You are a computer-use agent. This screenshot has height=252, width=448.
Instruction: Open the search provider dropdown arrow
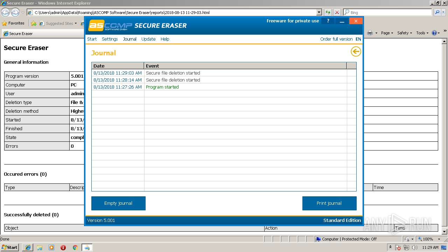[444, 12]
